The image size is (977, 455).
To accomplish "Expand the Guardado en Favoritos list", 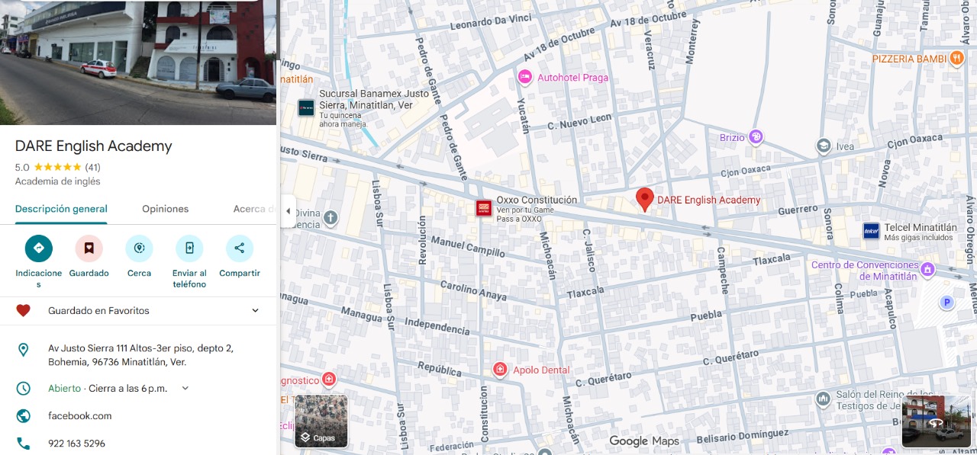I will (x=255, y=310).
